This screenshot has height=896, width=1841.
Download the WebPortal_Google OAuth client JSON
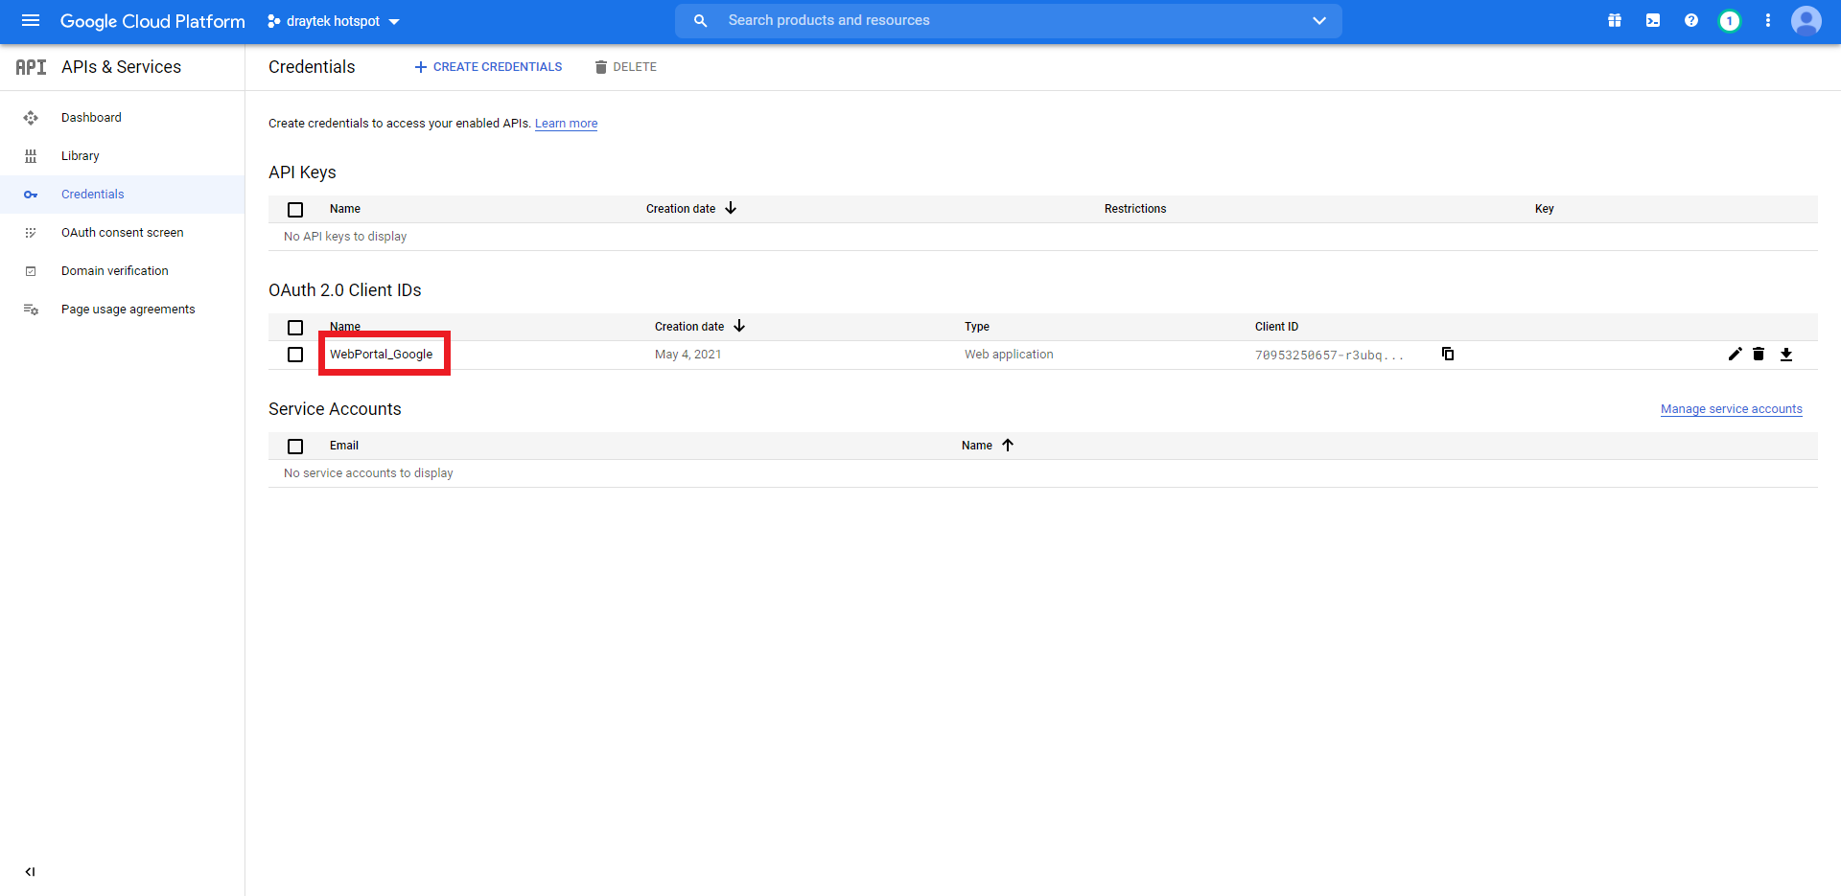[1786, 355]
